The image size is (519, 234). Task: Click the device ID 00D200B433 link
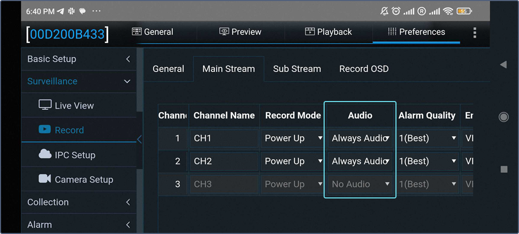68,34
